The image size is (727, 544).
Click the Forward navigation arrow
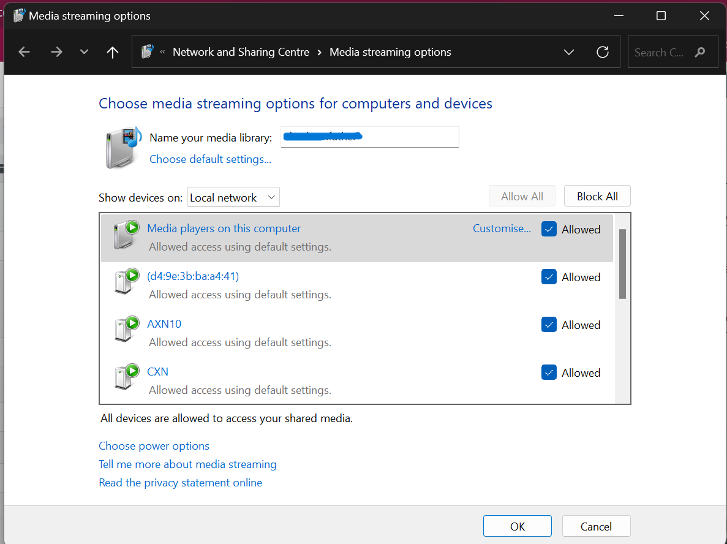[56, 52]
